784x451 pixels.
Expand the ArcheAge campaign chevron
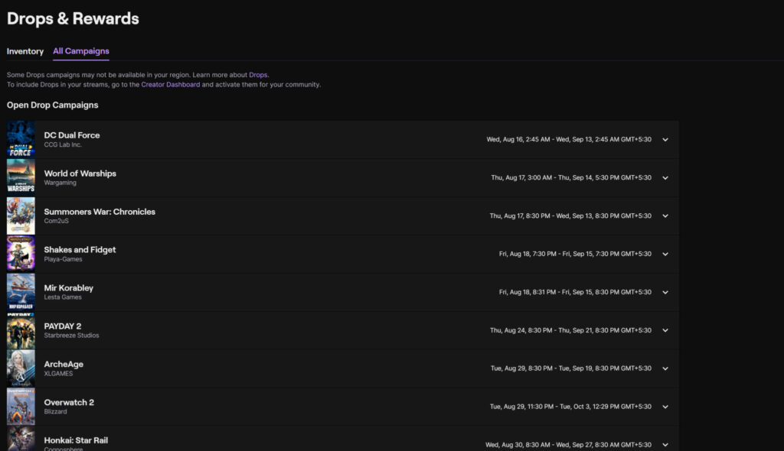[x=665, y=369]
